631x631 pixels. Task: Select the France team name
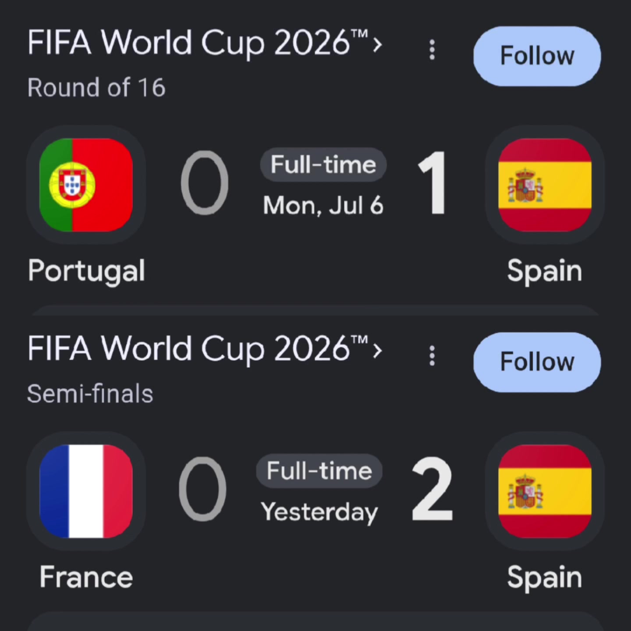86,577
